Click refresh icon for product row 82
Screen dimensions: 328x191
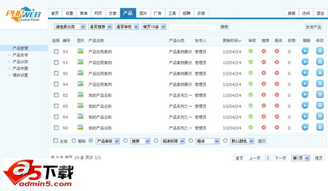click(305, 94)
